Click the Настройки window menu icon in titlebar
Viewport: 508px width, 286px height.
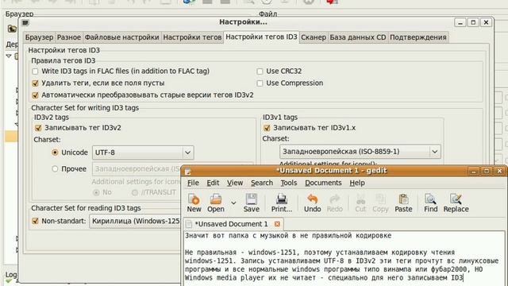coord(25,22)
